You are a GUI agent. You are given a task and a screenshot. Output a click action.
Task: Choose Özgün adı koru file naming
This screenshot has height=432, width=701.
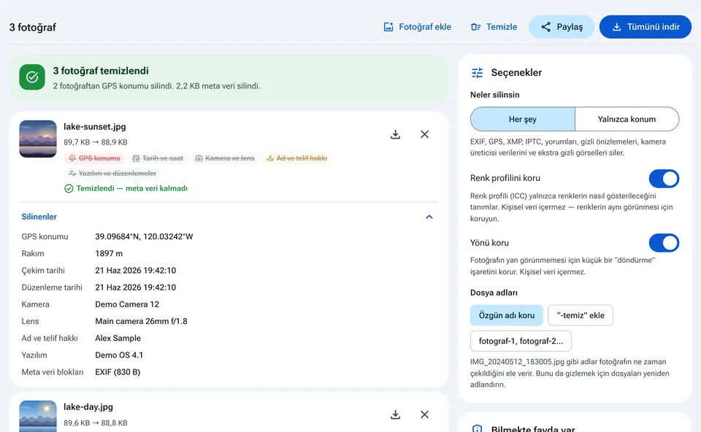507,315
